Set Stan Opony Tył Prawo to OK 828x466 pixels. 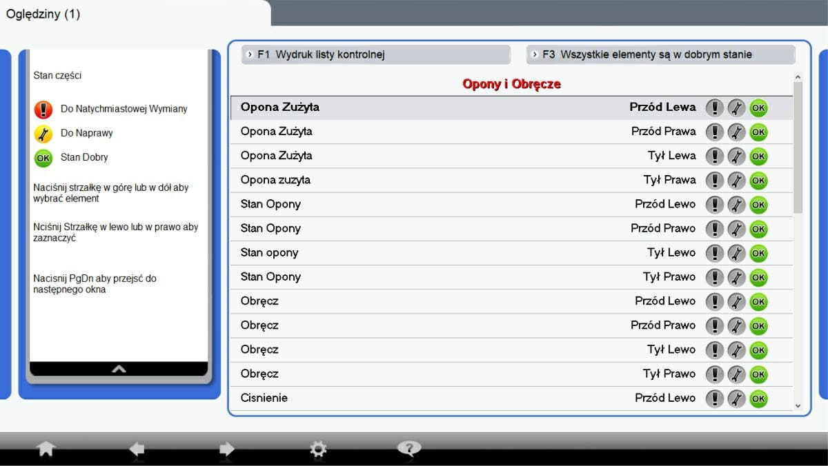point(758,277)
